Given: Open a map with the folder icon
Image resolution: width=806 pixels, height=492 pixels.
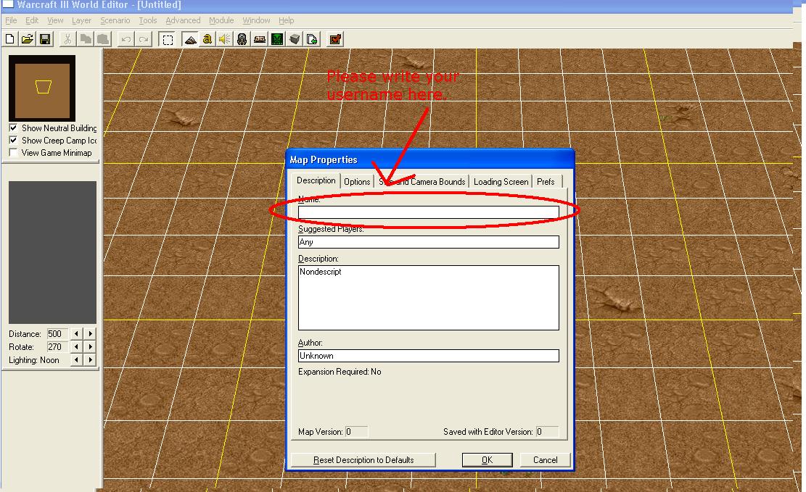Looking at the screenshot, I should (28, 39).
